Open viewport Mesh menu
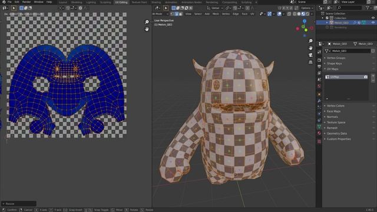The width and height of the screenshot is (377, 212). [x=216, y=14]
